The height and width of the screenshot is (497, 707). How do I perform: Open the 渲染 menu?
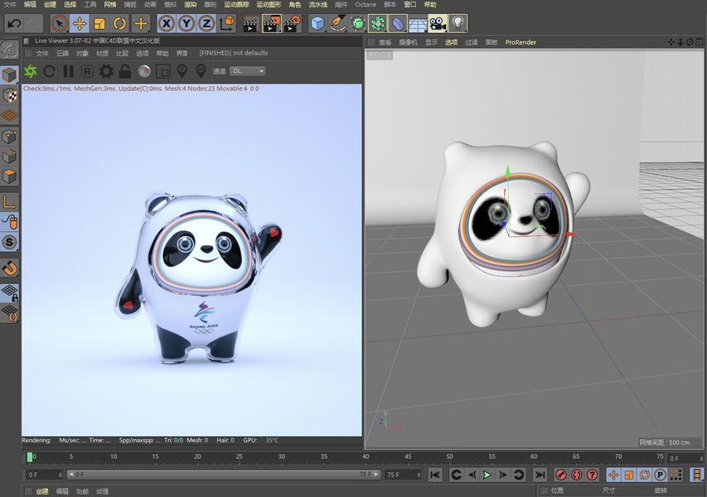click(191, 4)
